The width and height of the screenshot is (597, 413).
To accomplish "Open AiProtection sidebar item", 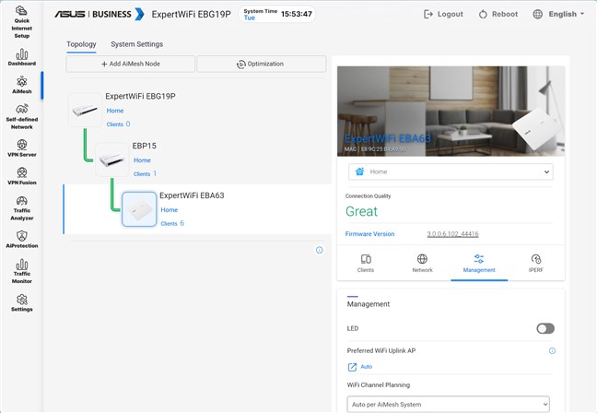I will [22, 239].
